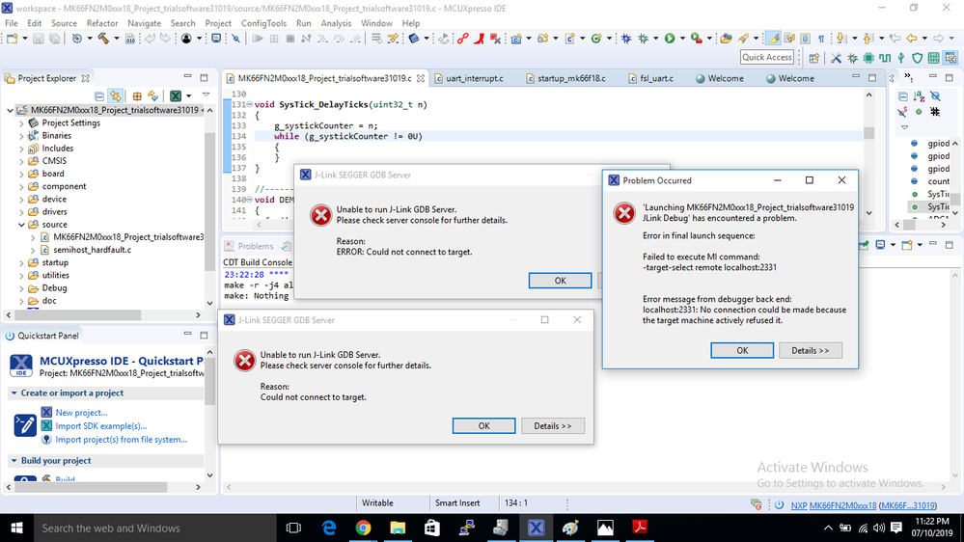Viewport: 964px width, 542px height.
Task: Open Google Chrome from taskbar
Action: coord(363,528)
